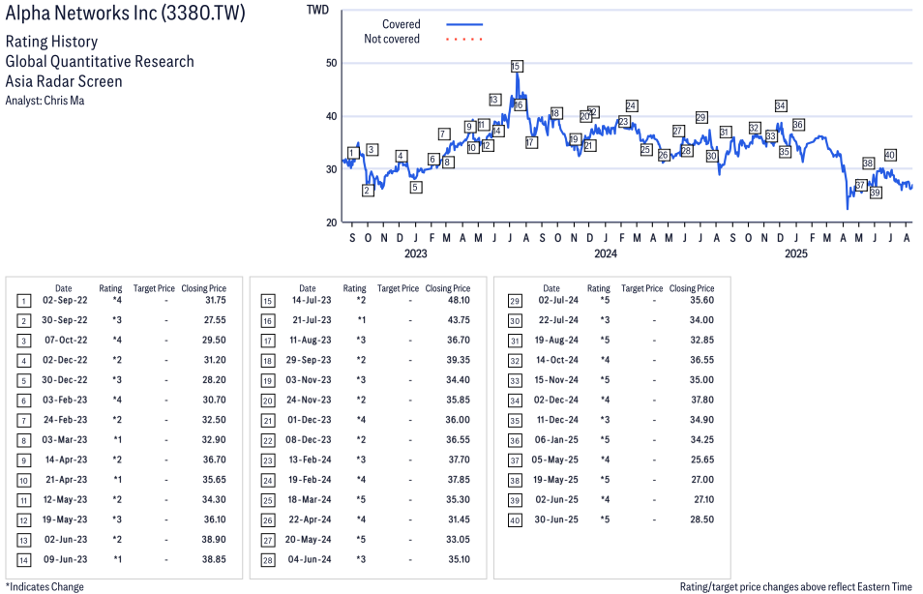Click the closing price 39.35

point(459,360)
